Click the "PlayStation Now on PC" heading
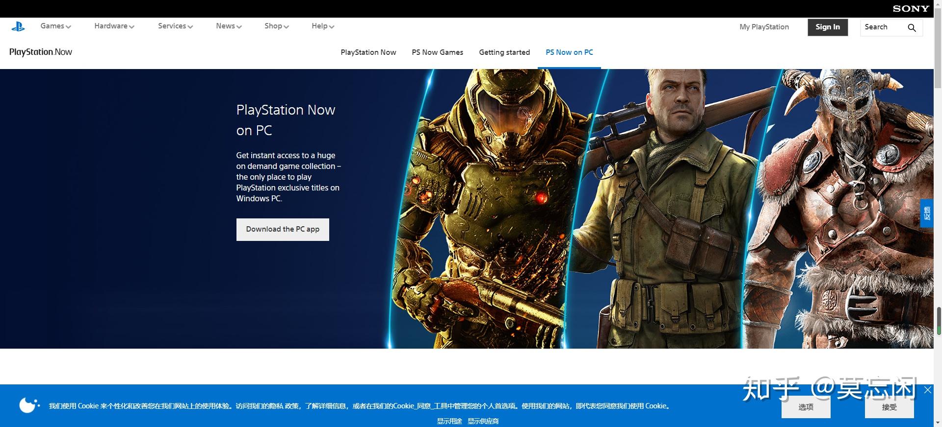The image size is (942, 427). click(x=286, y=120)
